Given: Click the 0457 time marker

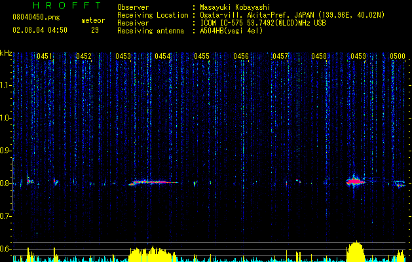Looking at the screenshot, I should point(280,56).
